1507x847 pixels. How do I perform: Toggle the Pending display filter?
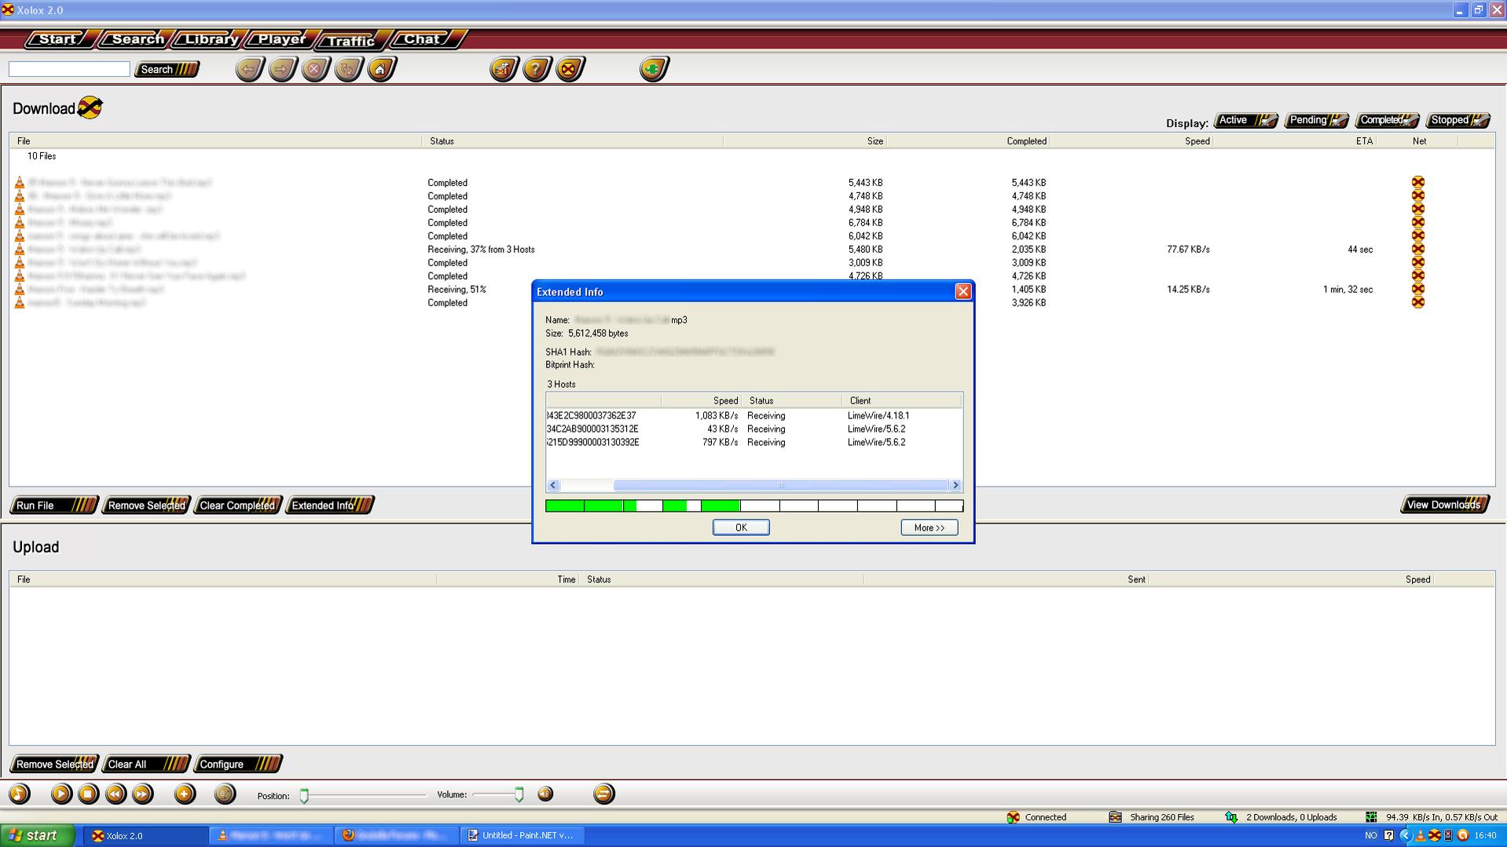(1315, 120)
